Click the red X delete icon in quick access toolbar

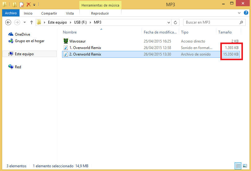[29, 5]
